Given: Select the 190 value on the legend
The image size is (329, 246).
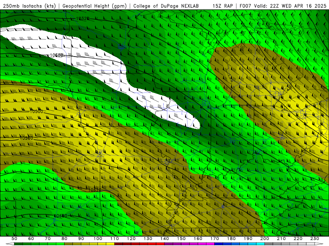Looking at the screenshot, I should (248, 239).
